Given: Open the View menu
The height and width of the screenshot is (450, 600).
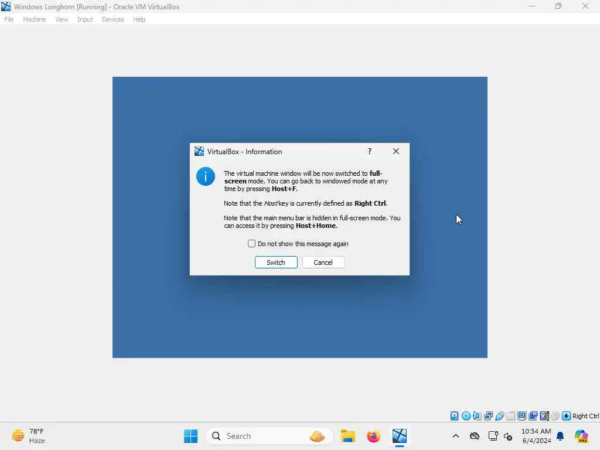Looking at the screenshot, I should (x=61, y=19).
